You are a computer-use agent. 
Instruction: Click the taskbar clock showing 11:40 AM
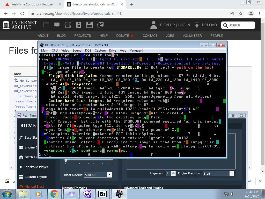(252, 194)
